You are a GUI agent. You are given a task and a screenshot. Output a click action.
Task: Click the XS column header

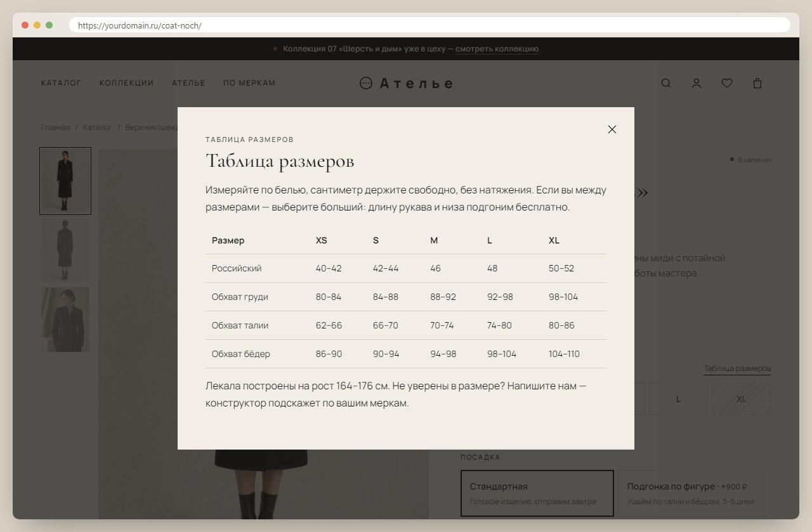[322, 240]
